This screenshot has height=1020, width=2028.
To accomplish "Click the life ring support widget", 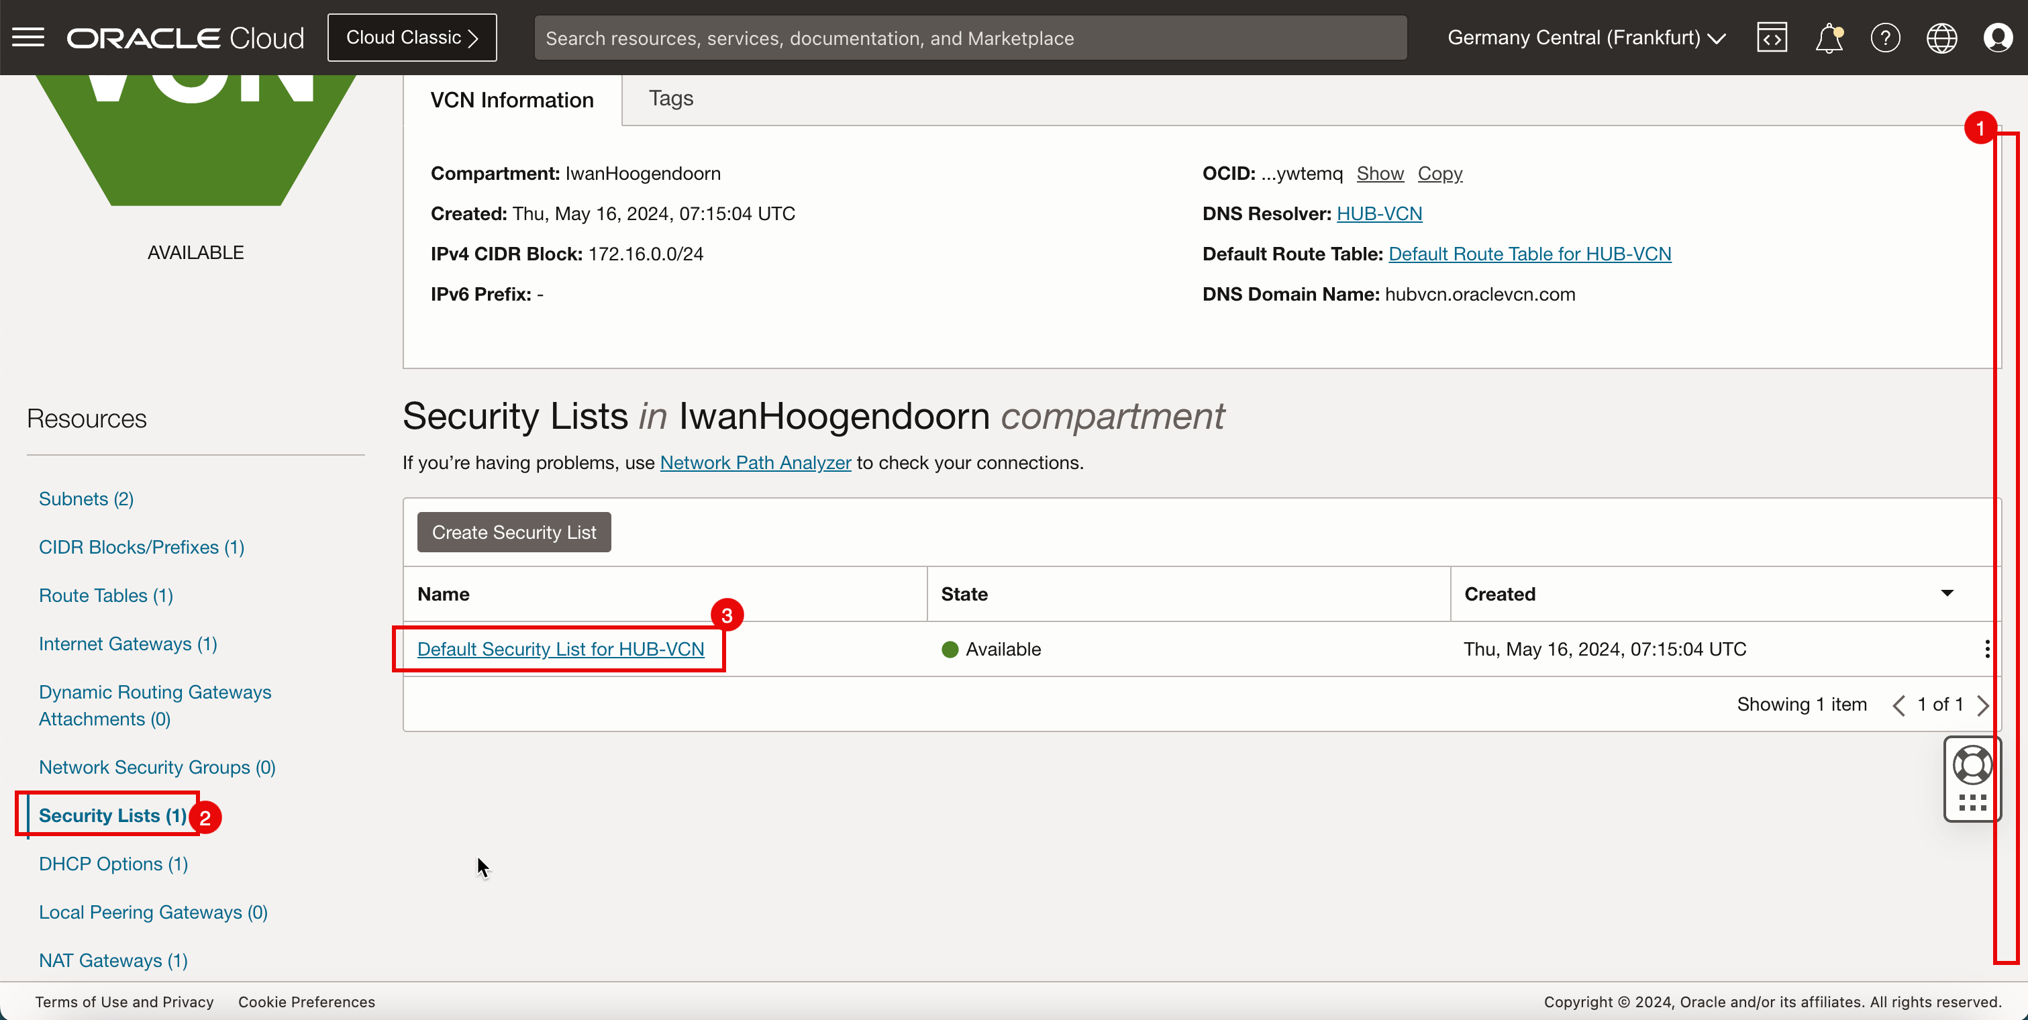I will [1972, 765].
